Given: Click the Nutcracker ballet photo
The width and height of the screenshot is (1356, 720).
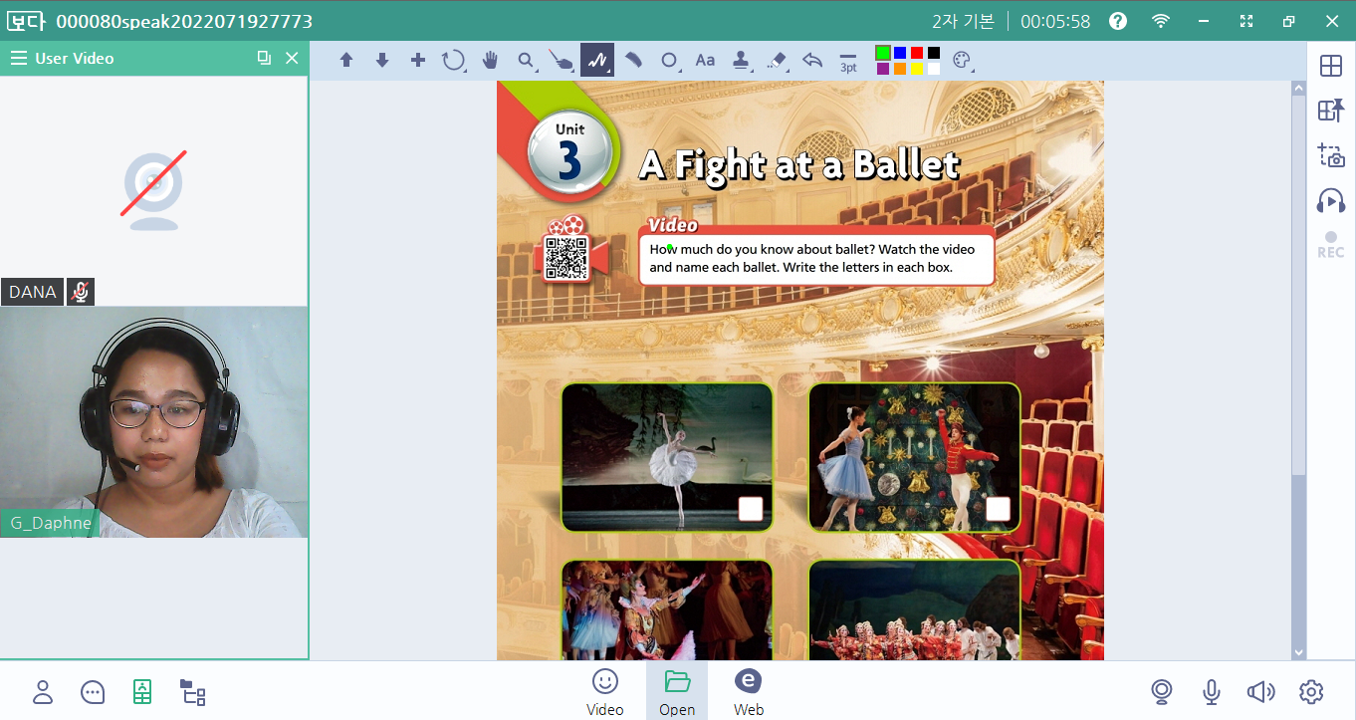Looking at the screenshot, I should coord(915,457).
